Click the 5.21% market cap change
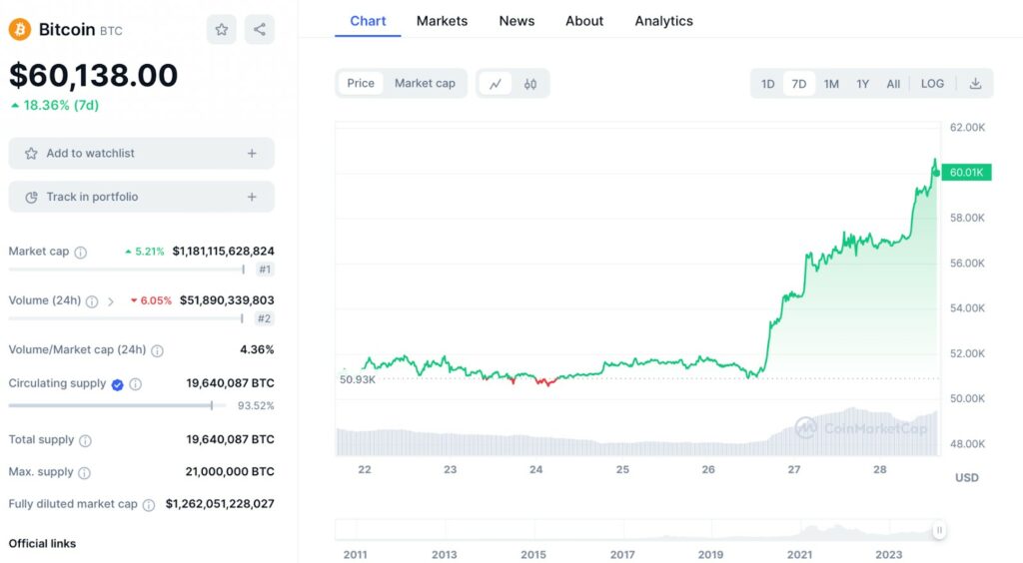This screenshot has height=563, width=1023. tap(145, 252)
